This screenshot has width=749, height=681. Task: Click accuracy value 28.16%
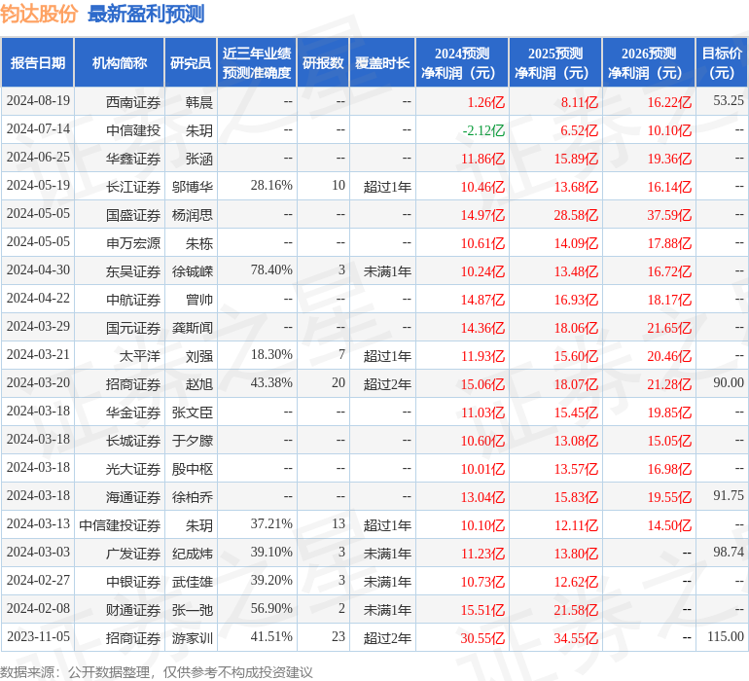click(x=271, y=186)
